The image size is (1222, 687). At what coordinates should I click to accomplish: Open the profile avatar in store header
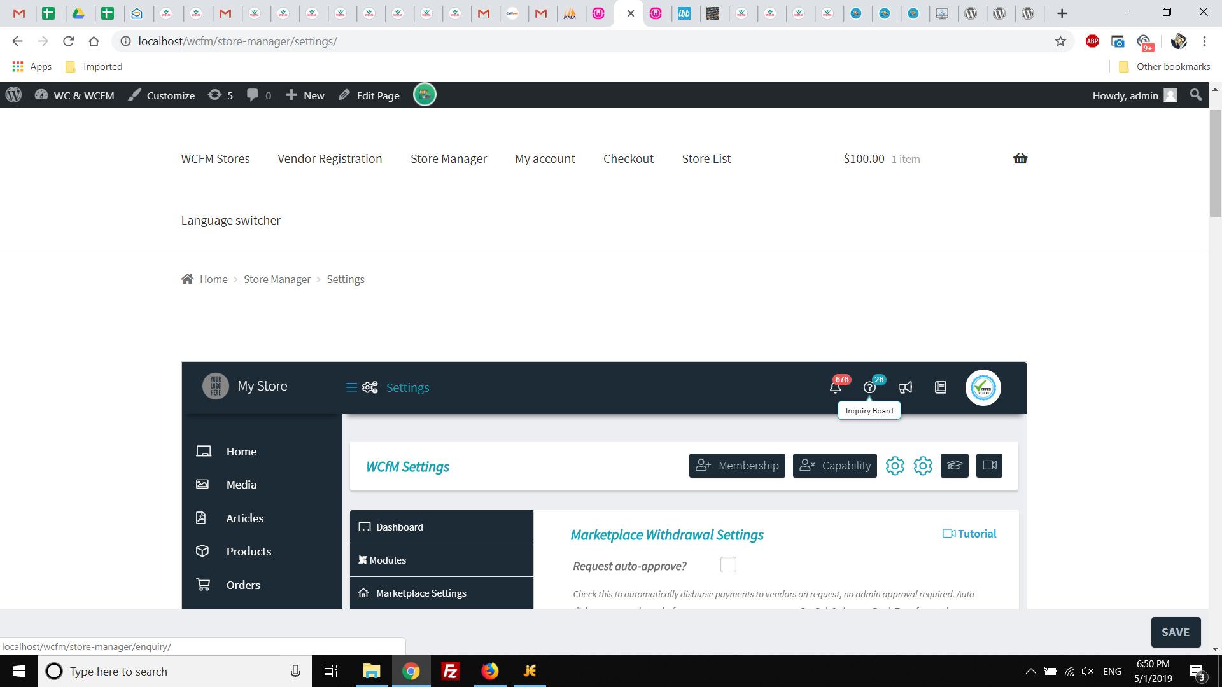pos(983,387)
